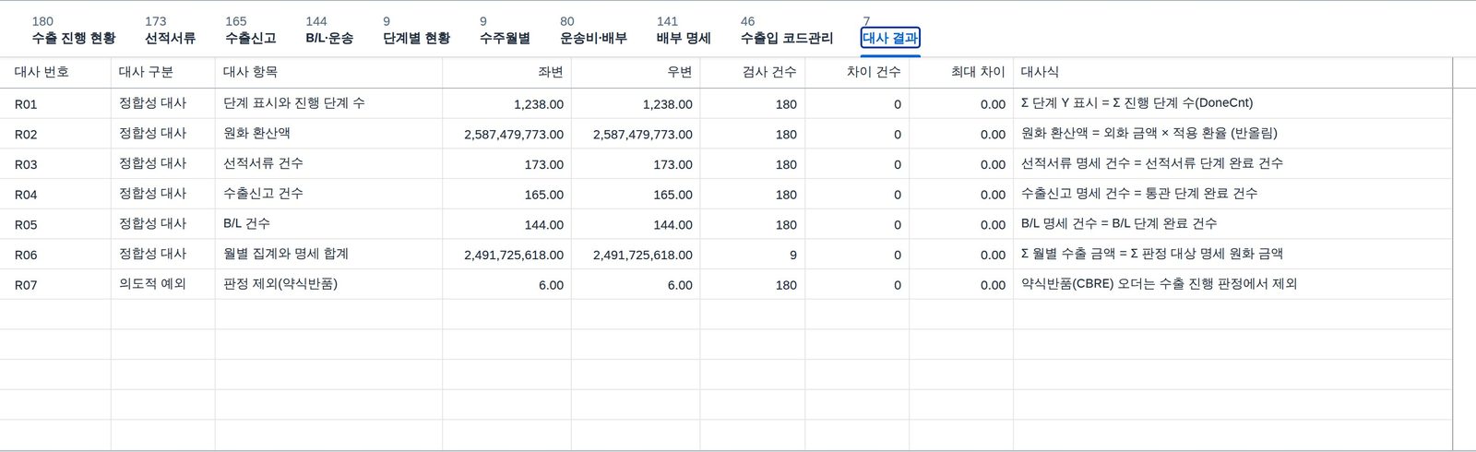The image size is (1476, 452).
Task: Switch to the 수출입 코드관리 tab
Action: (786, 30)
